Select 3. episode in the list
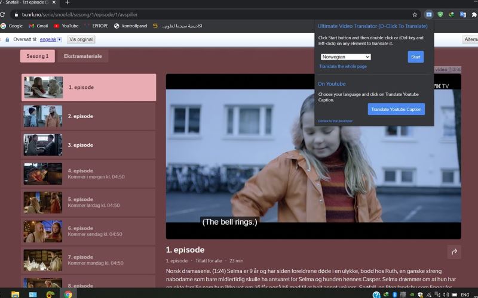This screenshot has height=298, width=478. [88, 145]
